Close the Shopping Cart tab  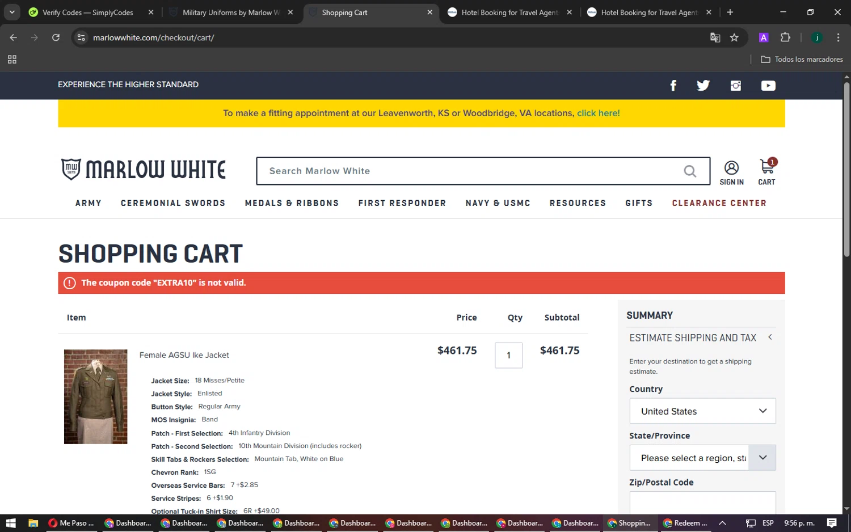pos(429,12)
